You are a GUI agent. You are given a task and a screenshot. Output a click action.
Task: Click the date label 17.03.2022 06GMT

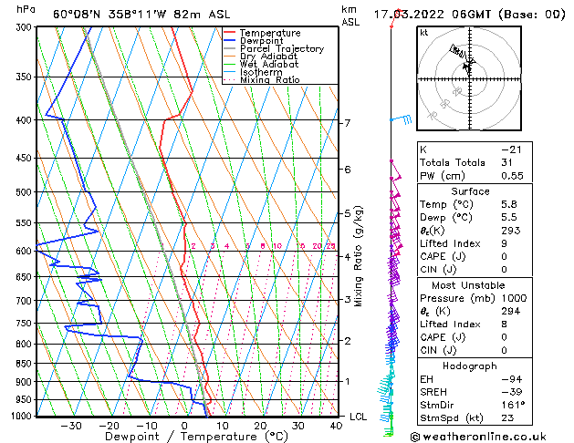point(433,15)
